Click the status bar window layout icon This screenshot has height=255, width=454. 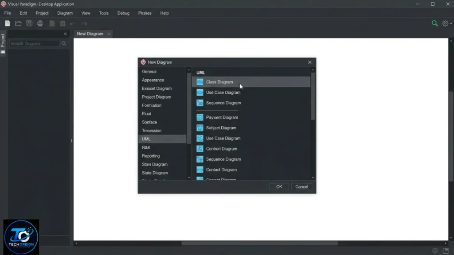click(446, 251)
